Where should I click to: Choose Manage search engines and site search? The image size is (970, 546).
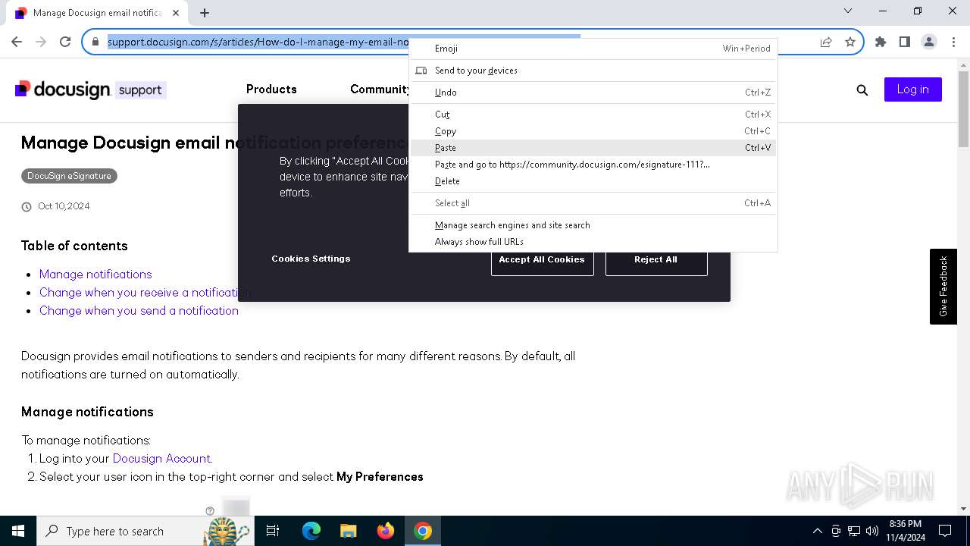tap(593, 225)
